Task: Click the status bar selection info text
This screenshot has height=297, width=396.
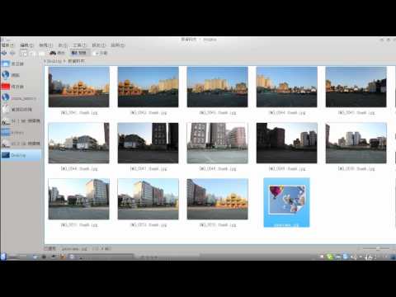Action: [78, 248]
